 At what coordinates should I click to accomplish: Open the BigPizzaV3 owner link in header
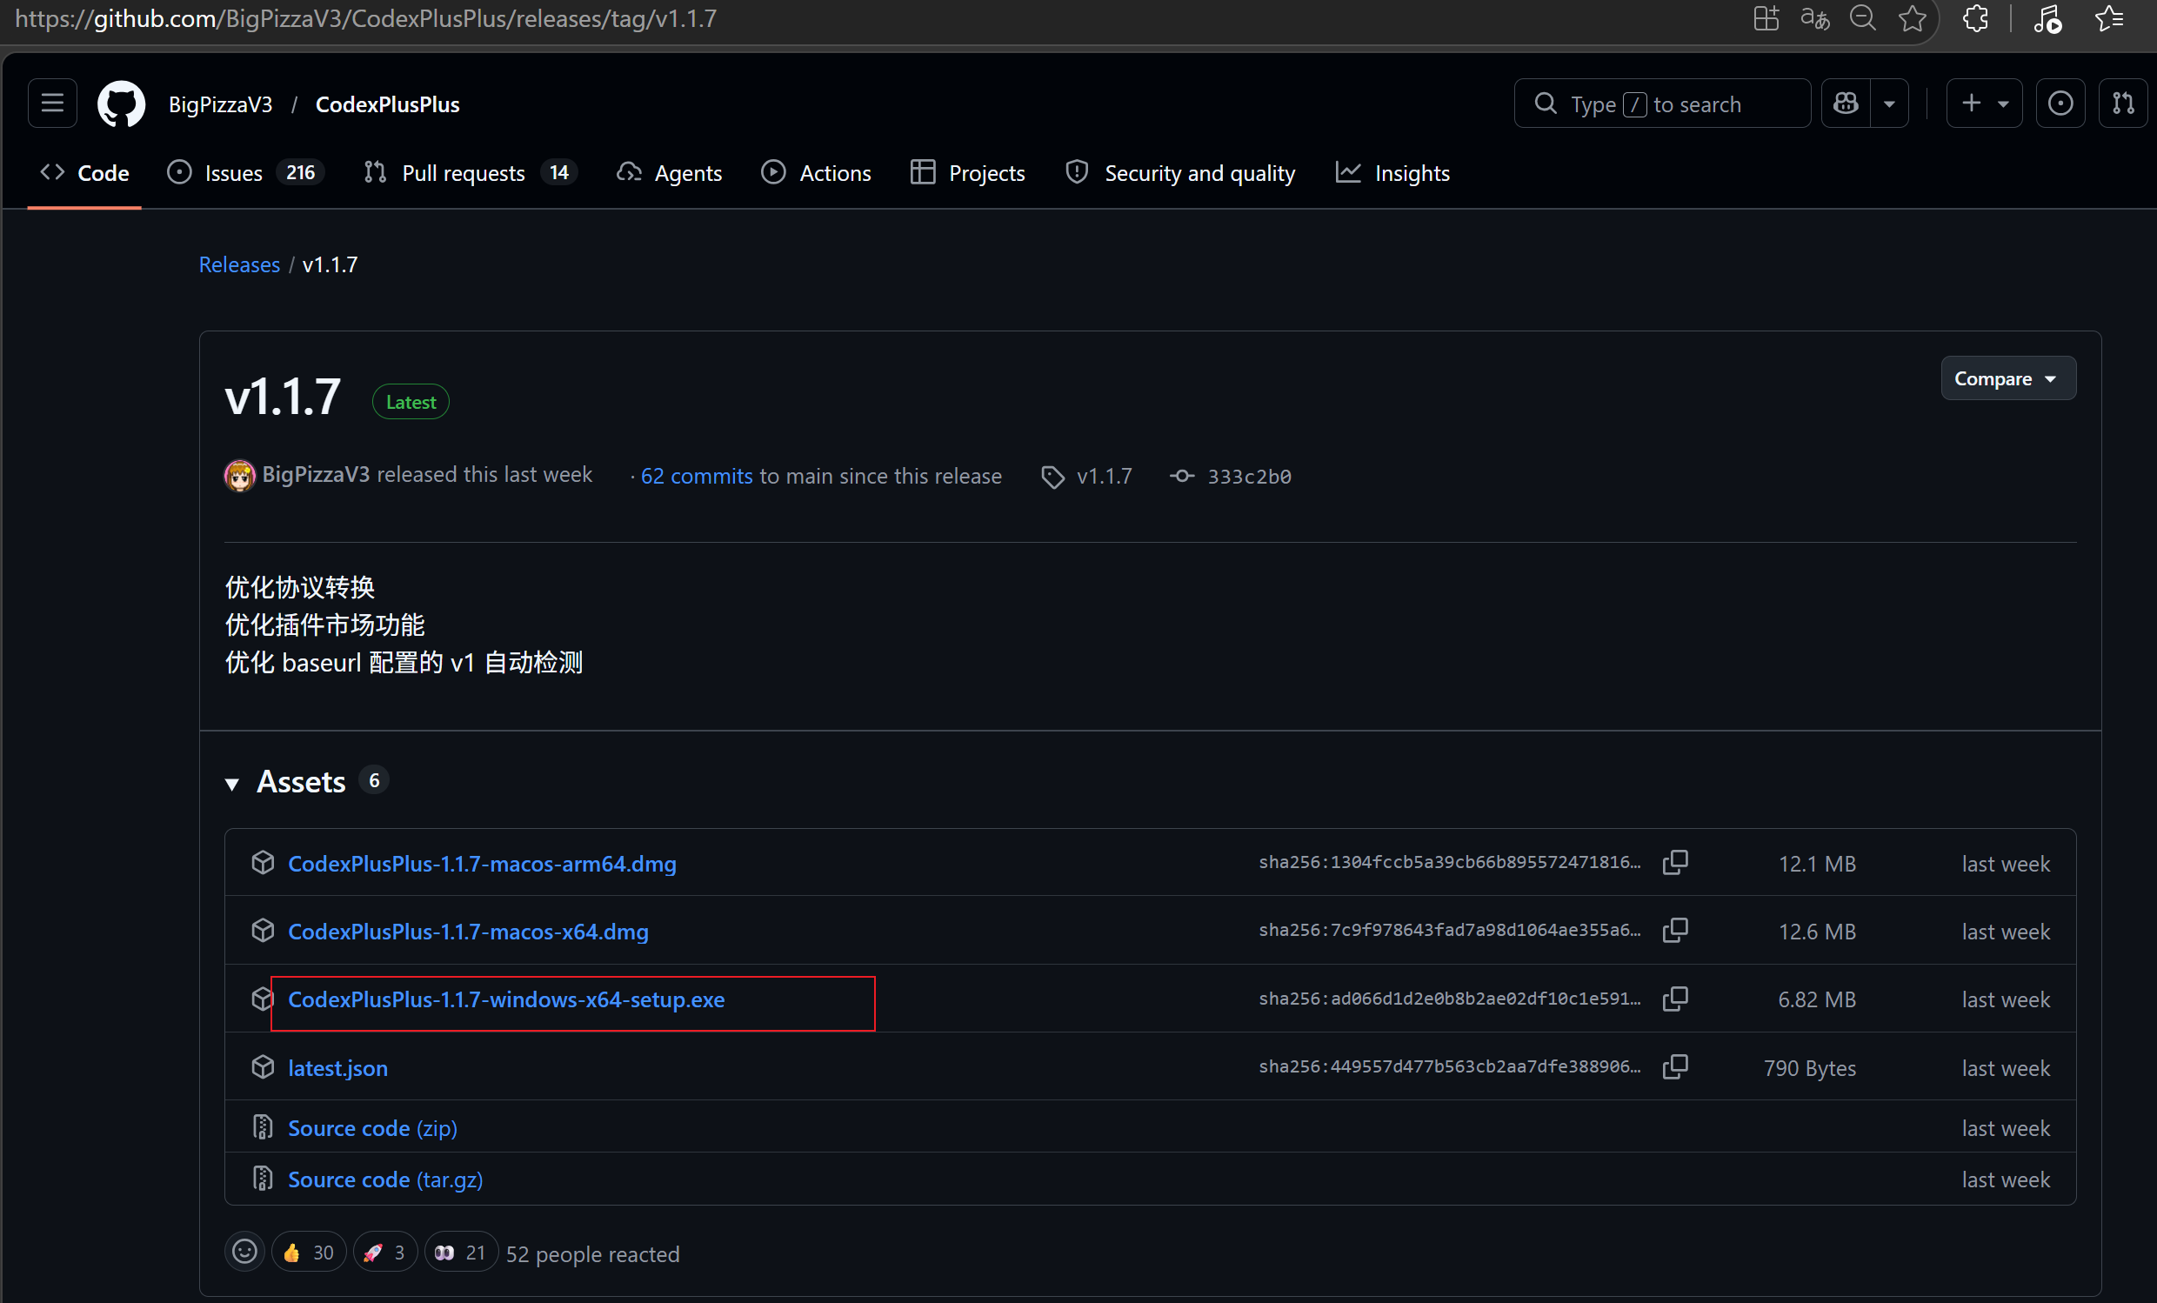pos(221,104)
